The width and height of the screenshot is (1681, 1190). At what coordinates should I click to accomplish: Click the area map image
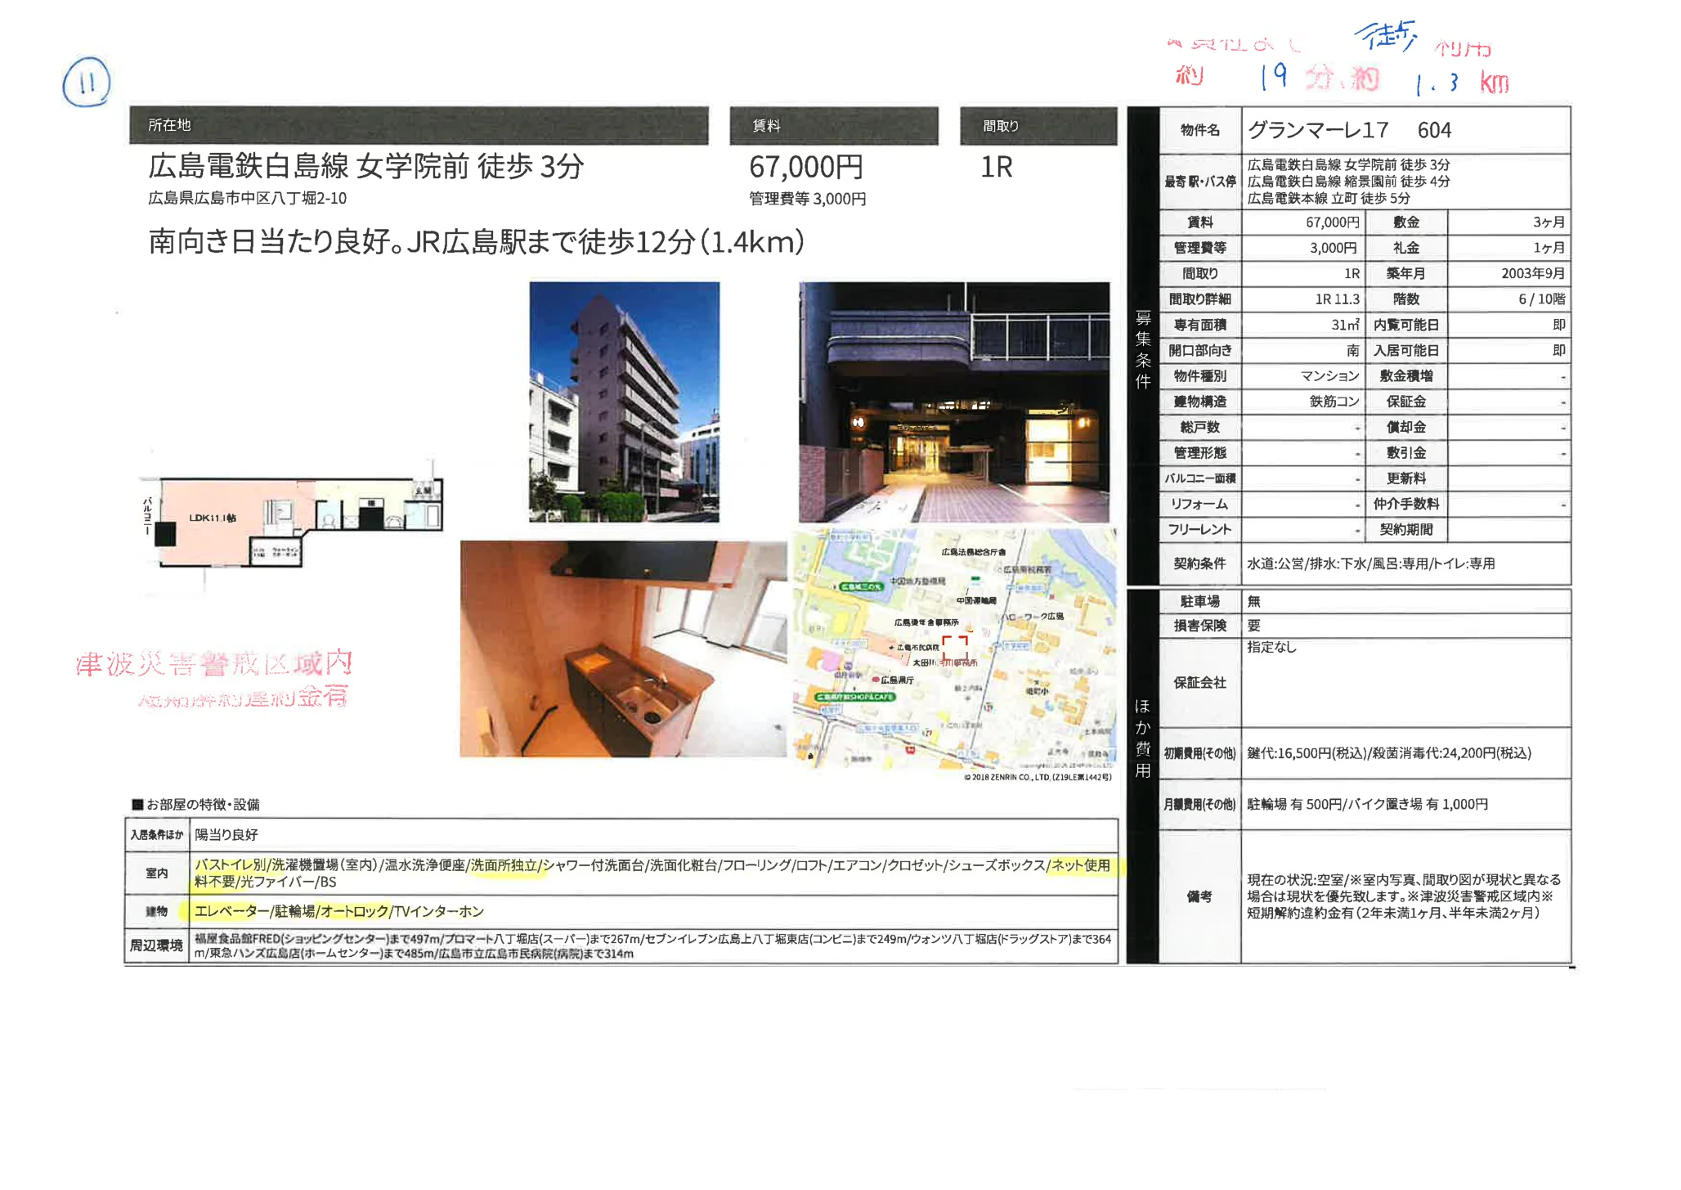tap(954, 650)
